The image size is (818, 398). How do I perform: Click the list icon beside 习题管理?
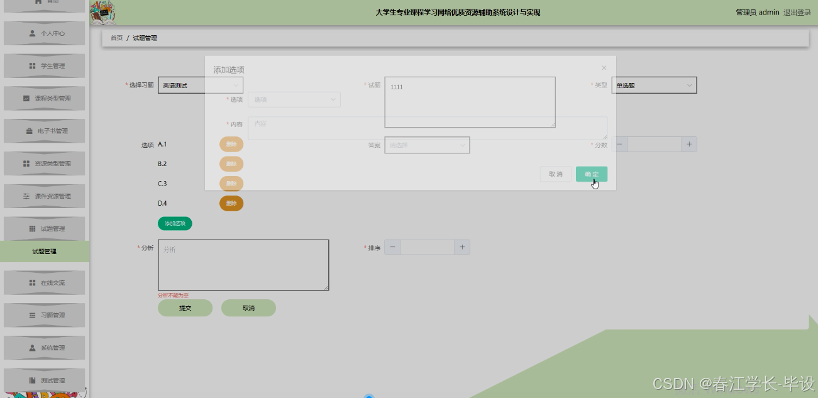click(x=33, y=316)
